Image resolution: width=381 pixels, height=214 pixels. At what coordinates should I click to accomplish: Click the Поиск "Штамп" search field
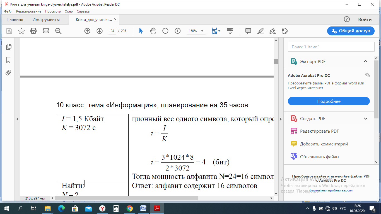[x=331, y=47]
